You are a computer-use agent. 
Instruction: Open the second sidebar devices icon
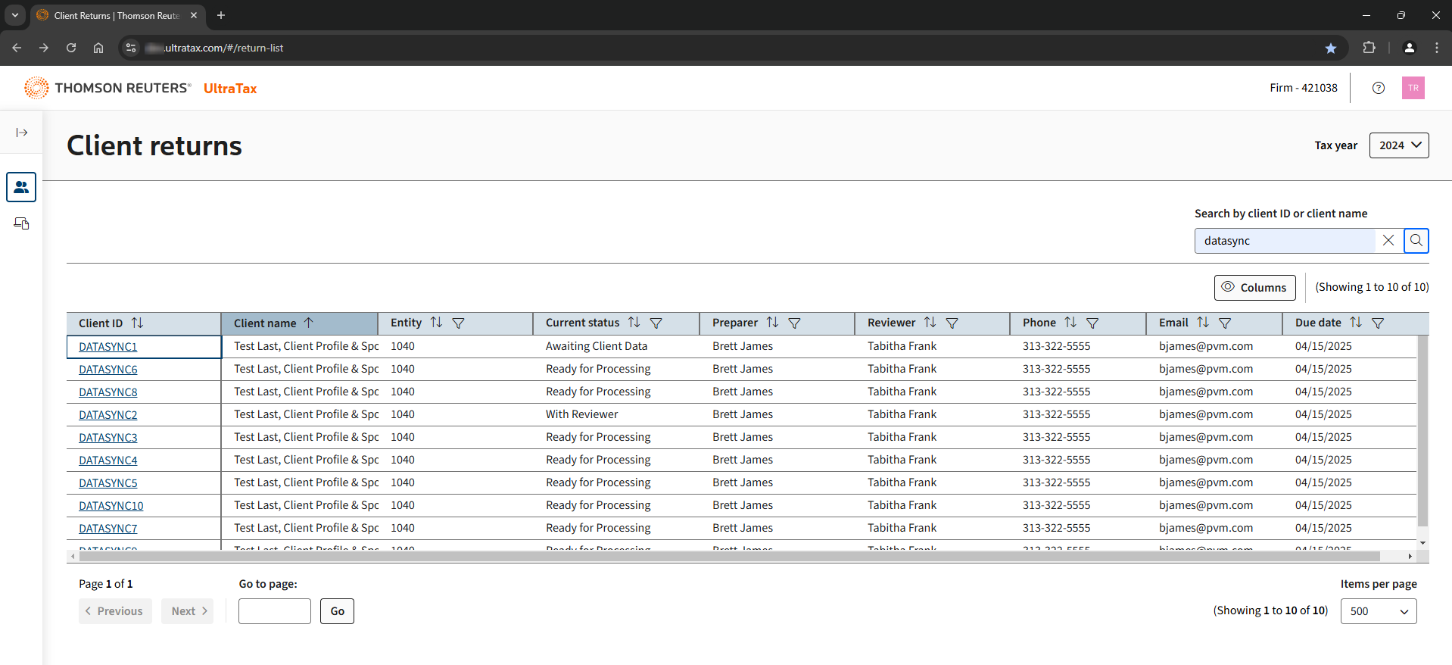point(21,223)
